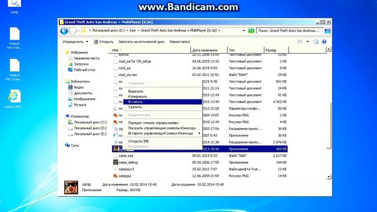Click the Открыть toolbar button
The height and width of the screenshot is (212, 377).
coord(104,42)
